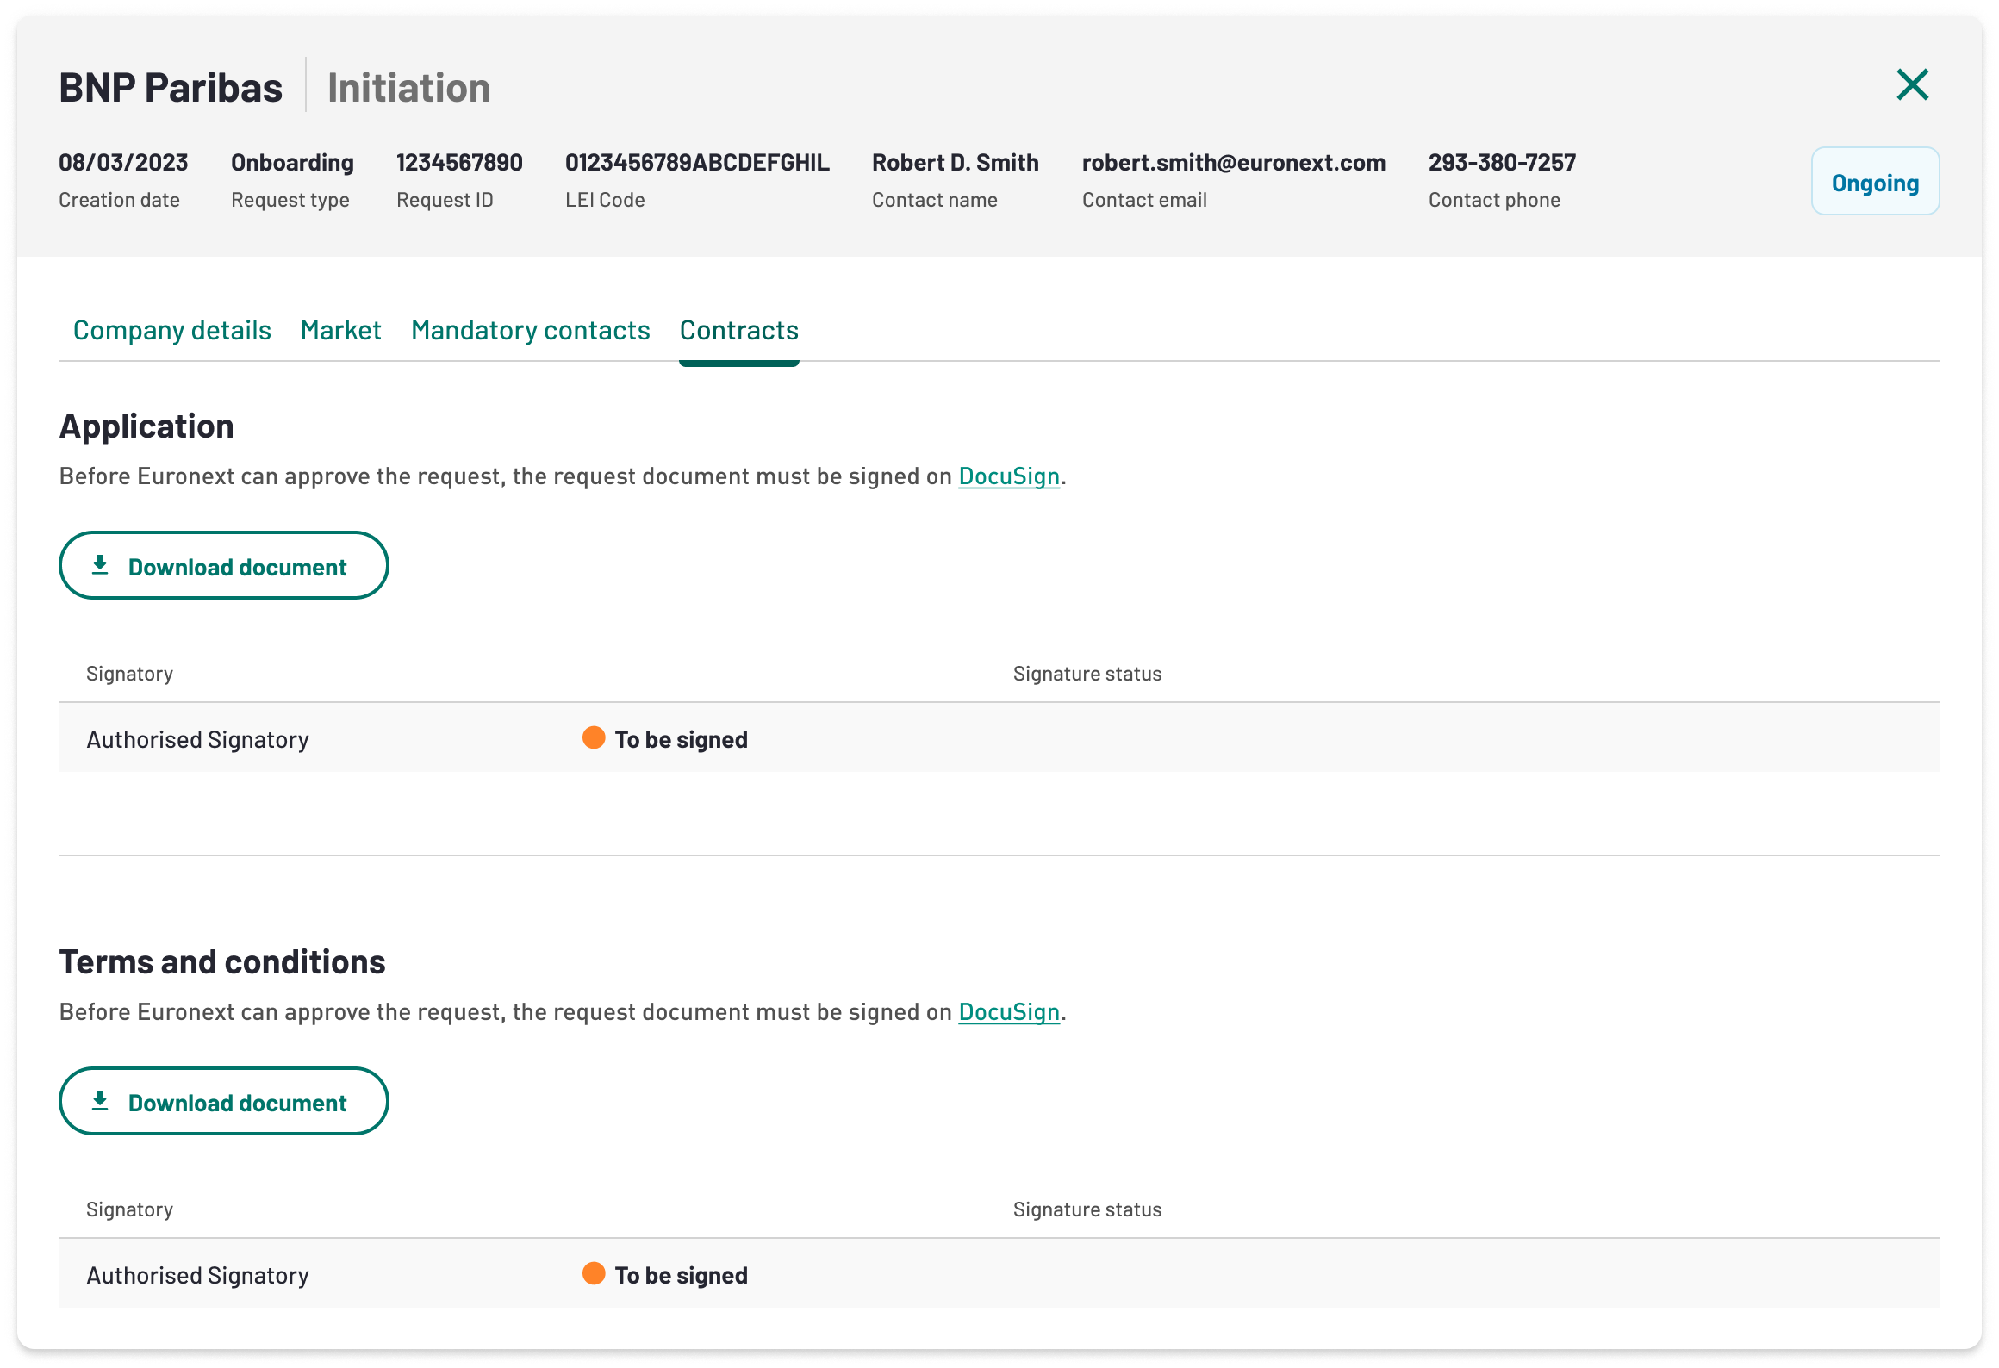Screen dimensions: 1999x1368
Task: Click the Request ID 1234567890
Action: [x=458, y=163]
